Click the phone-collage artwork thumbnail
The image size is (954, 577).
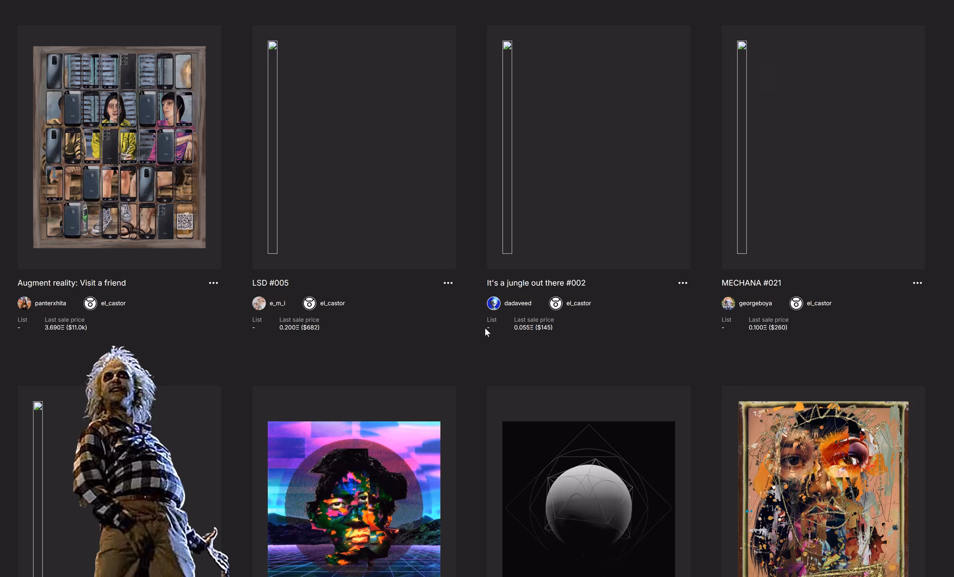pyautogui.click(x=119, y=147)
